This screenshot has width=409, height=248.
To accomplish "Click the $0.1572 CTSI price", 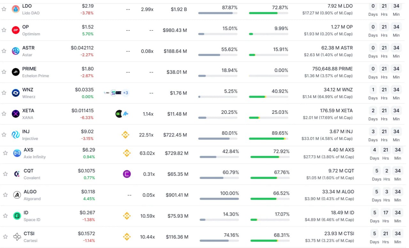I will [x=86, y=234].
